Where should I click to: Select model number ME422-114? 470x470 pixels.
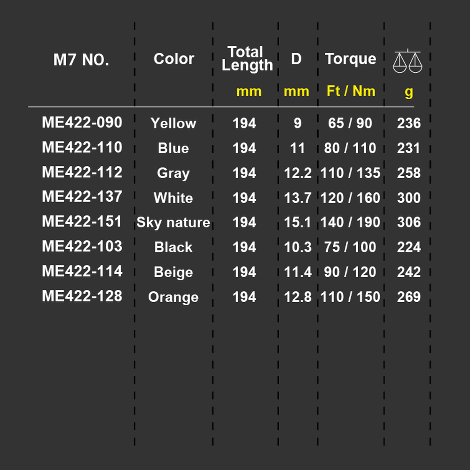(82, 271)
